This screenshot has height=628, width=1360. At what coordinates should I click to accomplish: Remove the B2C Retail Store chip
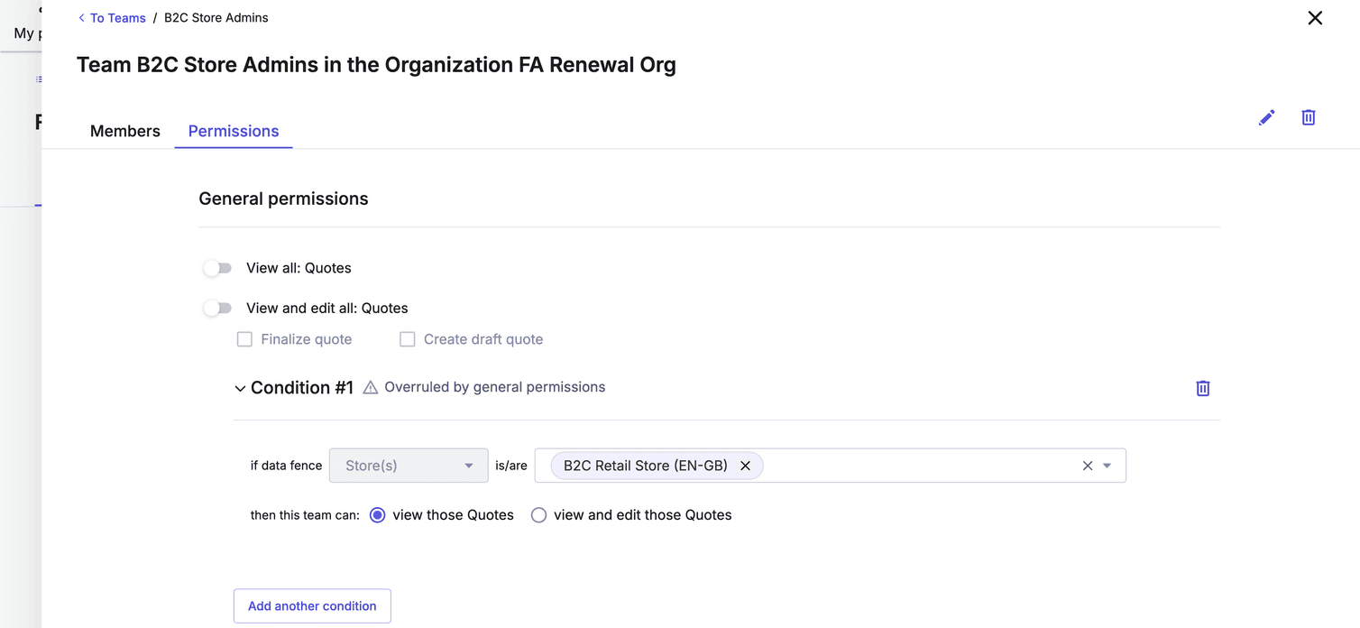[x=745, y=466]
